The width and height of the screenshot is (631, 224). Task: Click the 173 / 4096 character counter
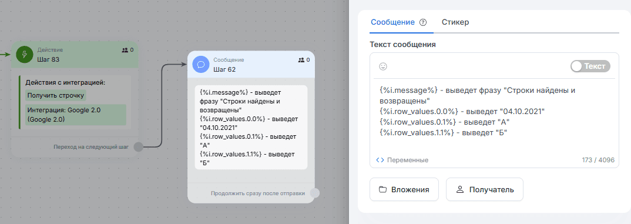[x=598, y=160]
